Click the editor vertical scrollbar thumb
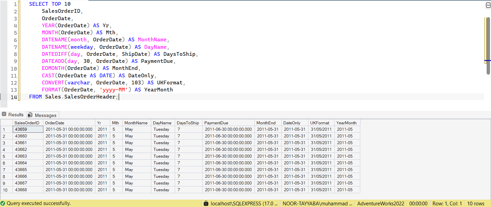This screenshot has height=207, width=491. click(488, 46)
